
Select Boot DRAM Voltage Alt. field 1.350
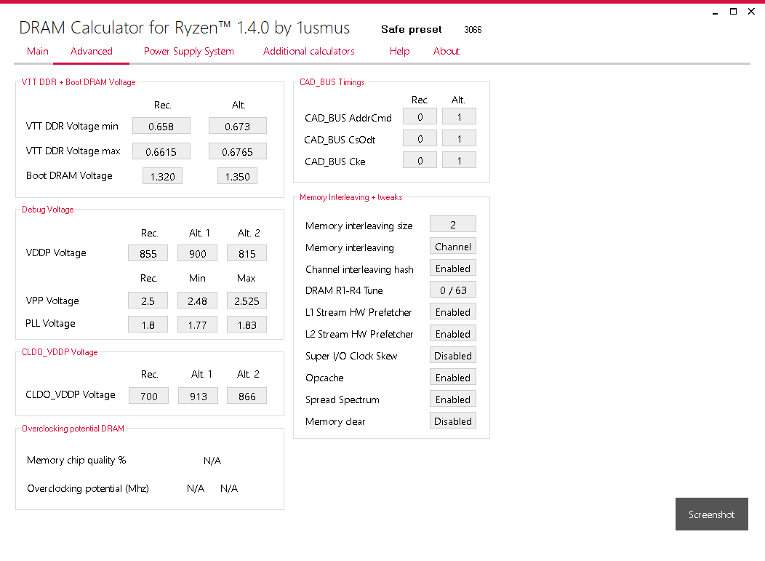click(x=238, y=176)
